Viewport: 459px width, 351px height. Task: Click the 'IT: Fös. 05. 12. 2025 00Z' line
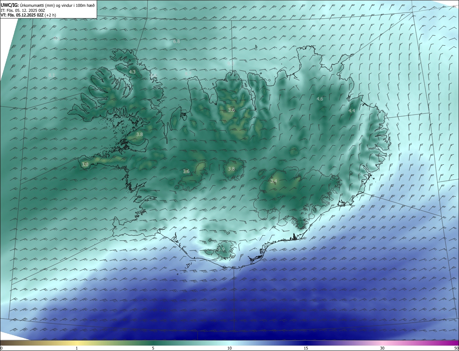(23, 10)
